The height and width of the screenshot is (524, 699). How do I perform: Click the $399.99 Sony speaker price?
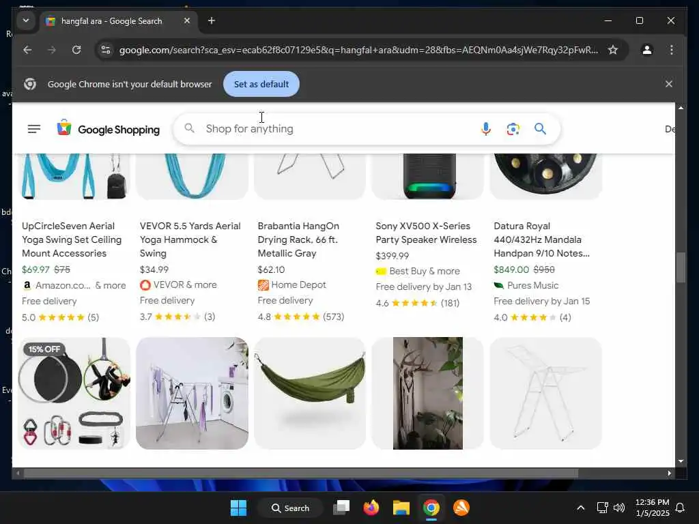pyautogui.click(x=393, y=256)
